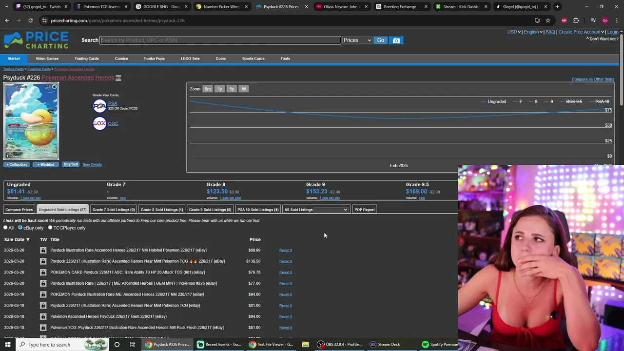Open Trading Cards menu
Screen dimensions: 624x351
(x=86, y=58)
